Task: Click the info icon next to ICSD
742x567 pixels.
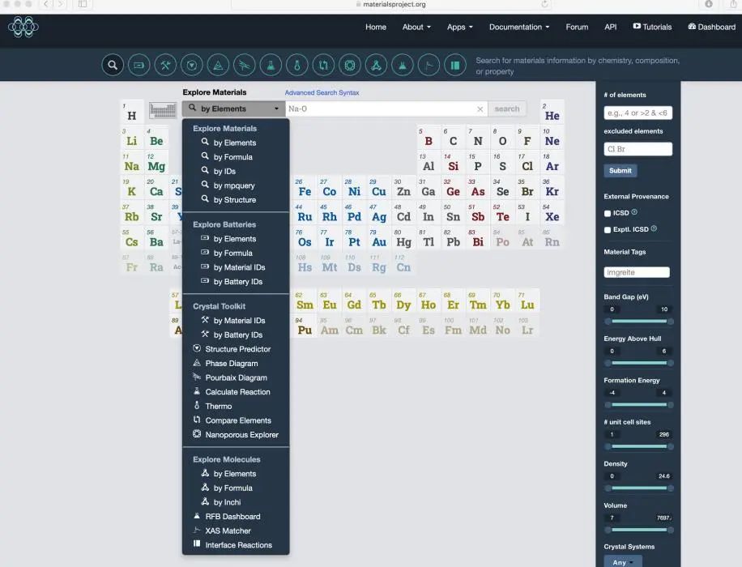Action: [x=634, y=212]
